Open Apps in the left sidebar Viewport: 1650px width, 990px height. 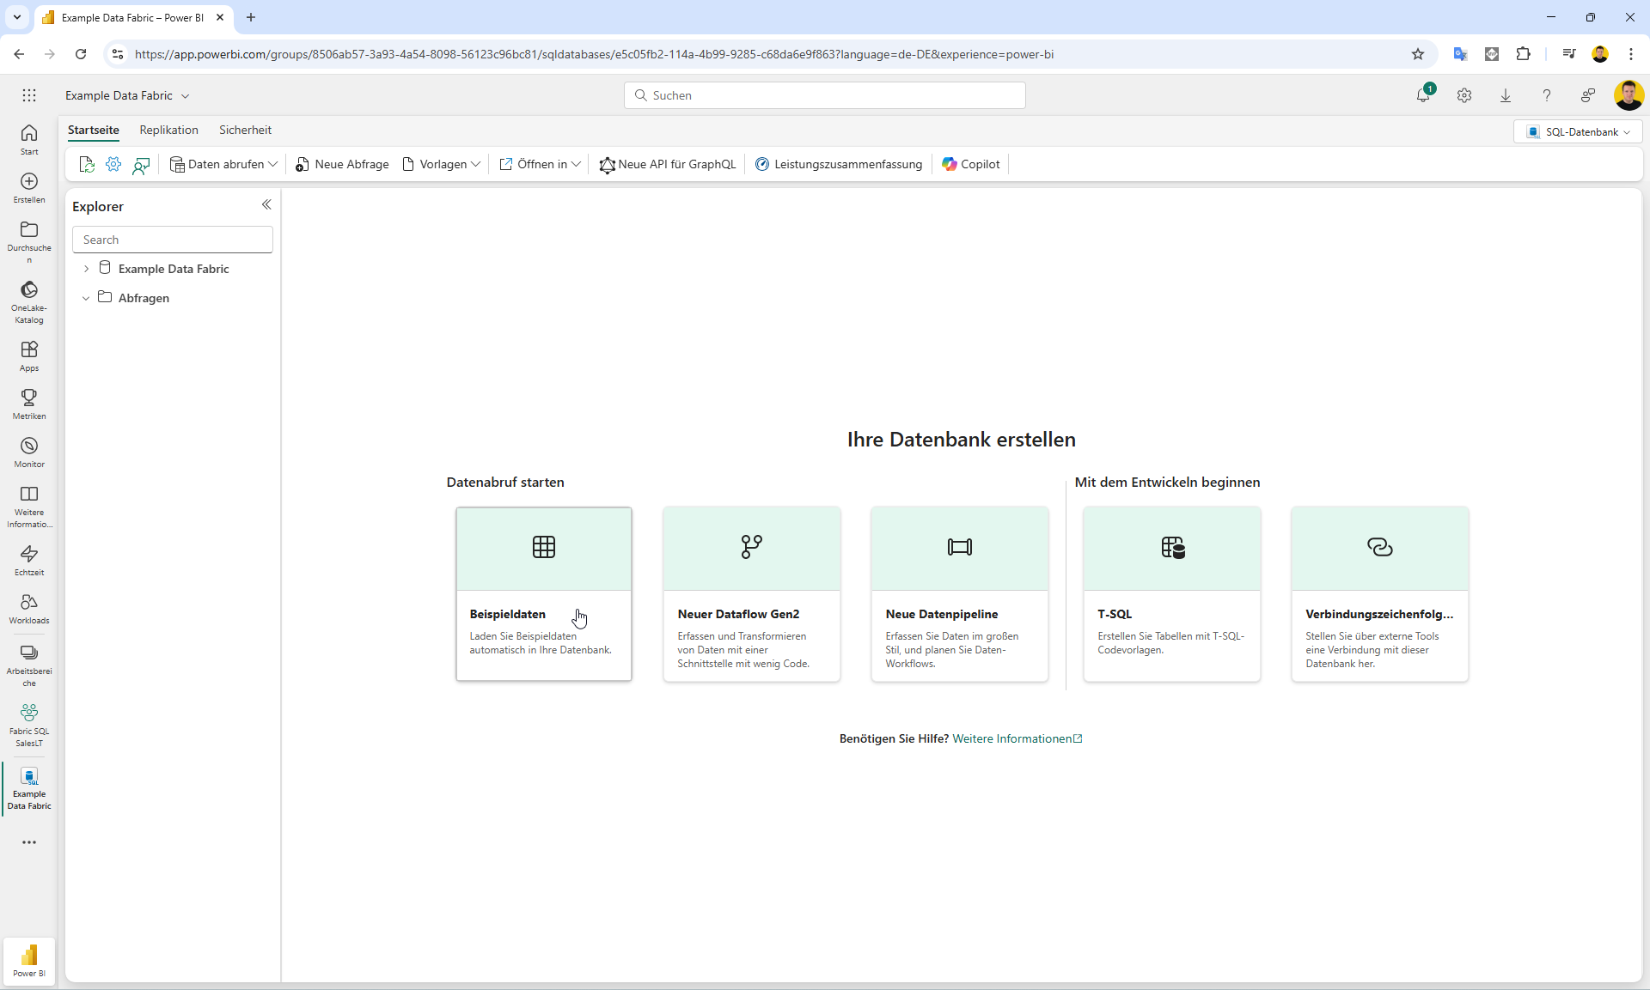pos(29,356)
